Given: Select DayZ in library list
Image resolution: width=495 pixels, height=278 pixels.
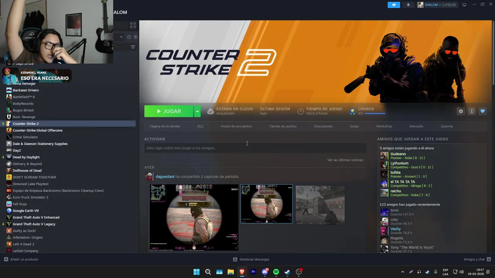Looking at the screenshot, I should [x=17, y=150].
